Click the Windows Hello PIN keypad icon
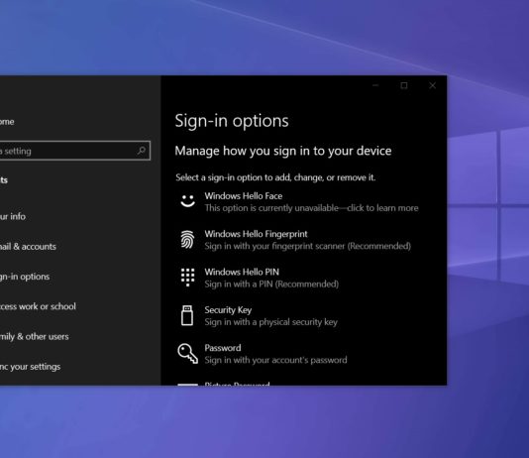The height and width of the screenshot is (458, 529). click(187, 278)
